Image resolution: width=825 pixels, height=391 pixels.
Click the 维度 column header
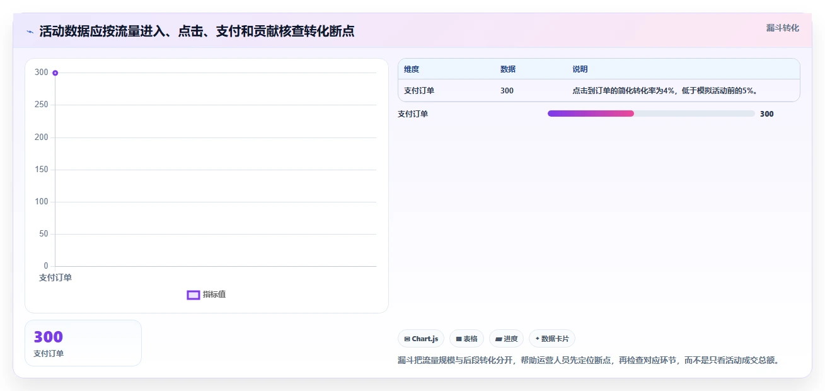point(412,69)
